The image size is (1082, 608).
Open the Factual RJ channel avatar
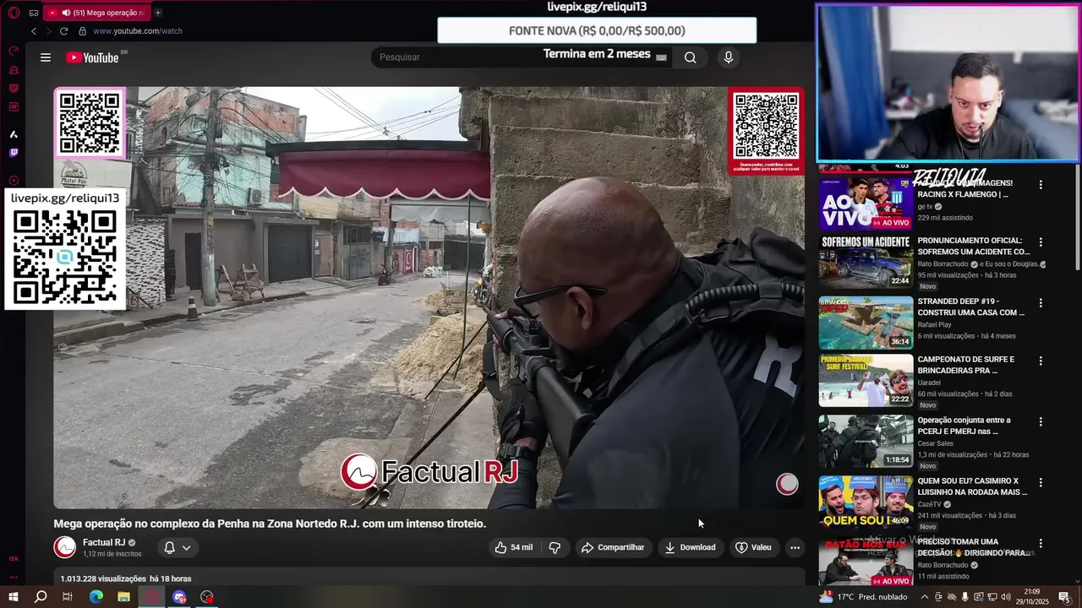click(x=65, y=547)
